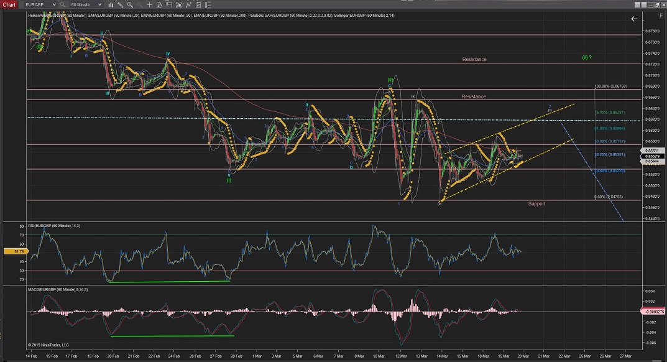The width and height of the screenshot is (667, 362).
Task: Click the 0.8780'0 price axis label
Action: click(x=652, y=31)
